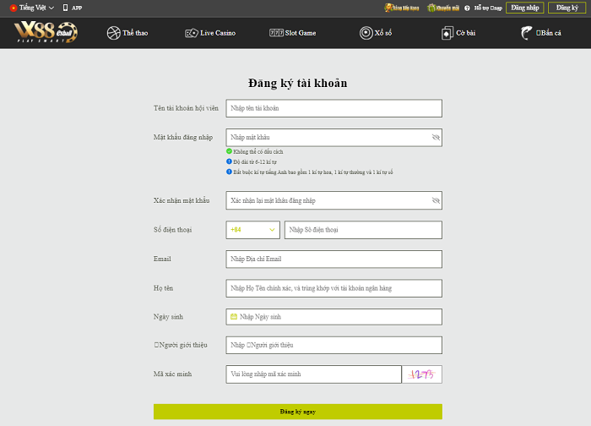Toggle password visibility in Mật khẩu đăng nhập
Viewport: 591px width, 426px height.
(x=436, y=137)
